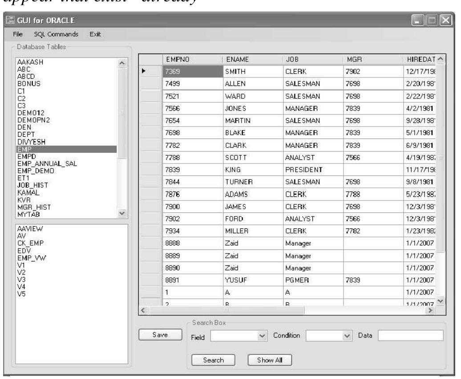This screenshot has width=461, height=379.
Task: Click the selected cell 7369
Action: click(x=193, y=72)
